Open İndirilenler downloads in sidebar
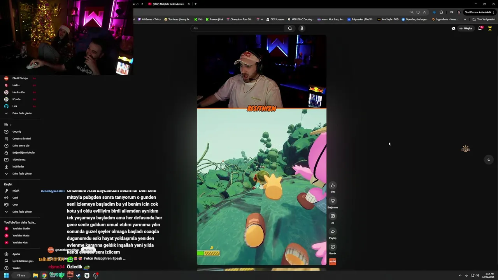498x280 pixels. tap(20, 166)
